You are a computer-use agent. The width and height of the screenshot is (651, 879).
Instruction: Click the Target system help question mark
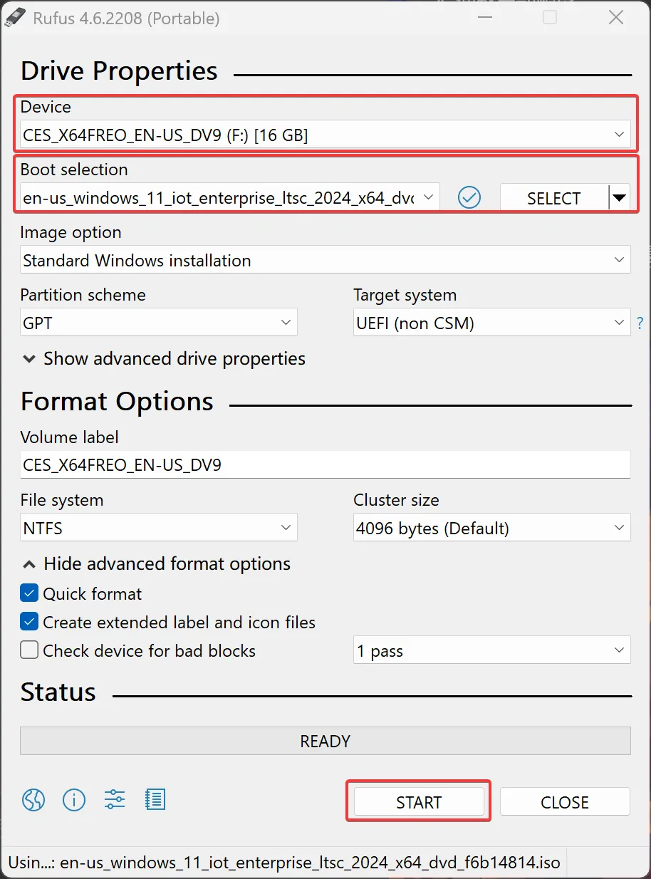[x=640, y=323]
